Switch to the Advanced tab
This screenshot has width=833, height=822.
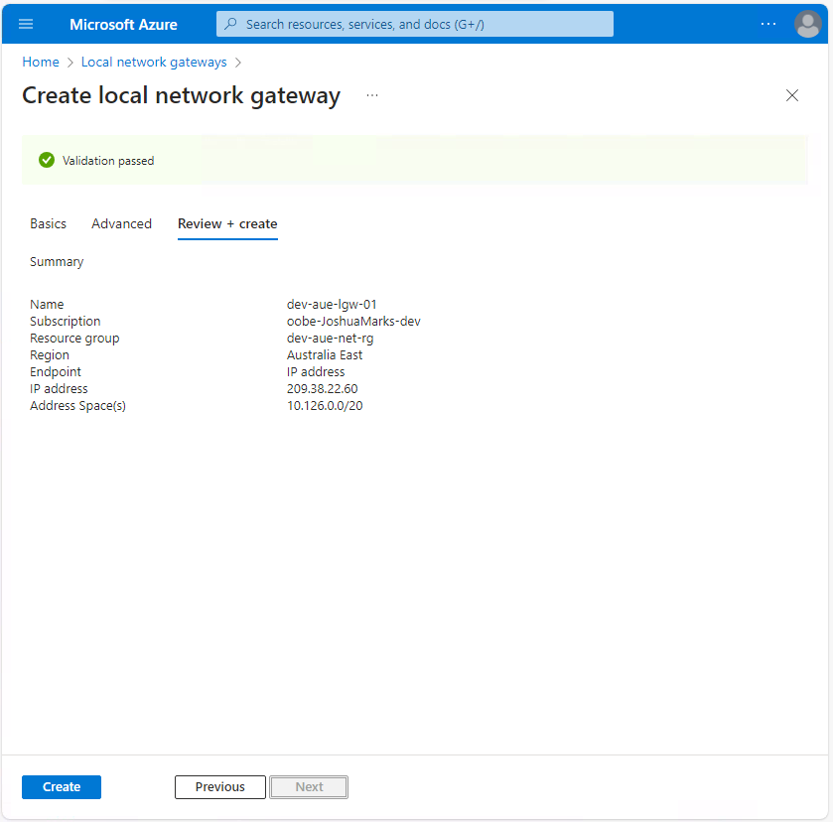click(121, 223)
